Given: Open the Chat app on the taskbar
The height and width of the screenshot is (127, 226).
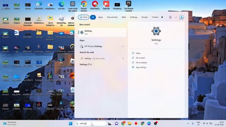Looking at the screenshot, I should pyautogui.click(x=117, y=123).
